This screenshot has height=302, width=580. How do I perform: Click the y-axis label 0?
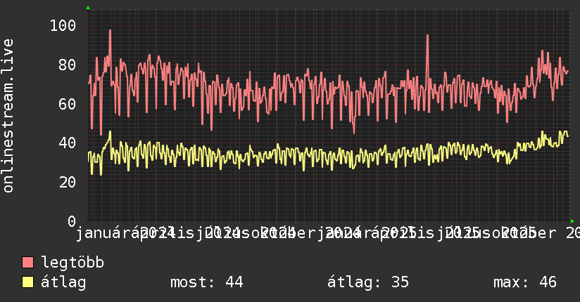coord(72,221)
